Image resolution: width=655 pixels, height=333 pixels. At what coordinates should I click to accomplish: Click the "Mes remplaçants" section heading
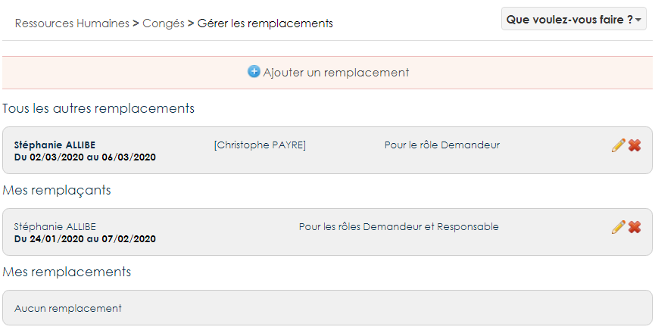(57, 190)
